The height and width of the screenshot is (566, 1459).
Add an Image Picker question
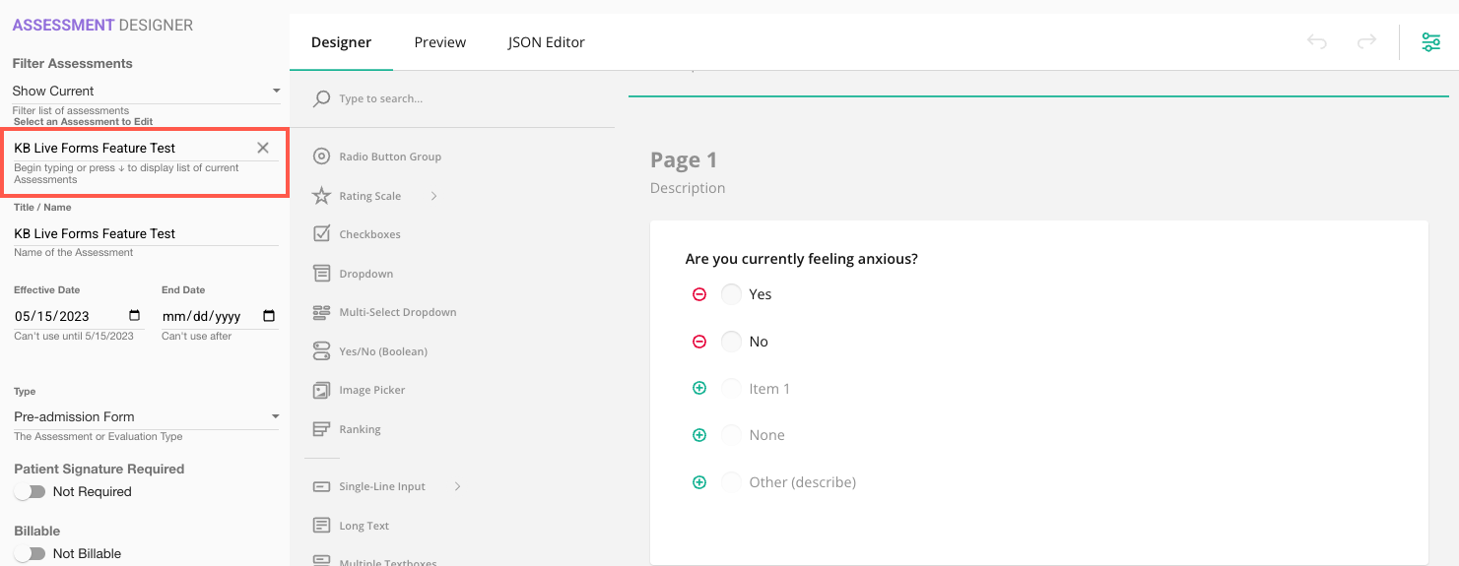coord(371,391)
